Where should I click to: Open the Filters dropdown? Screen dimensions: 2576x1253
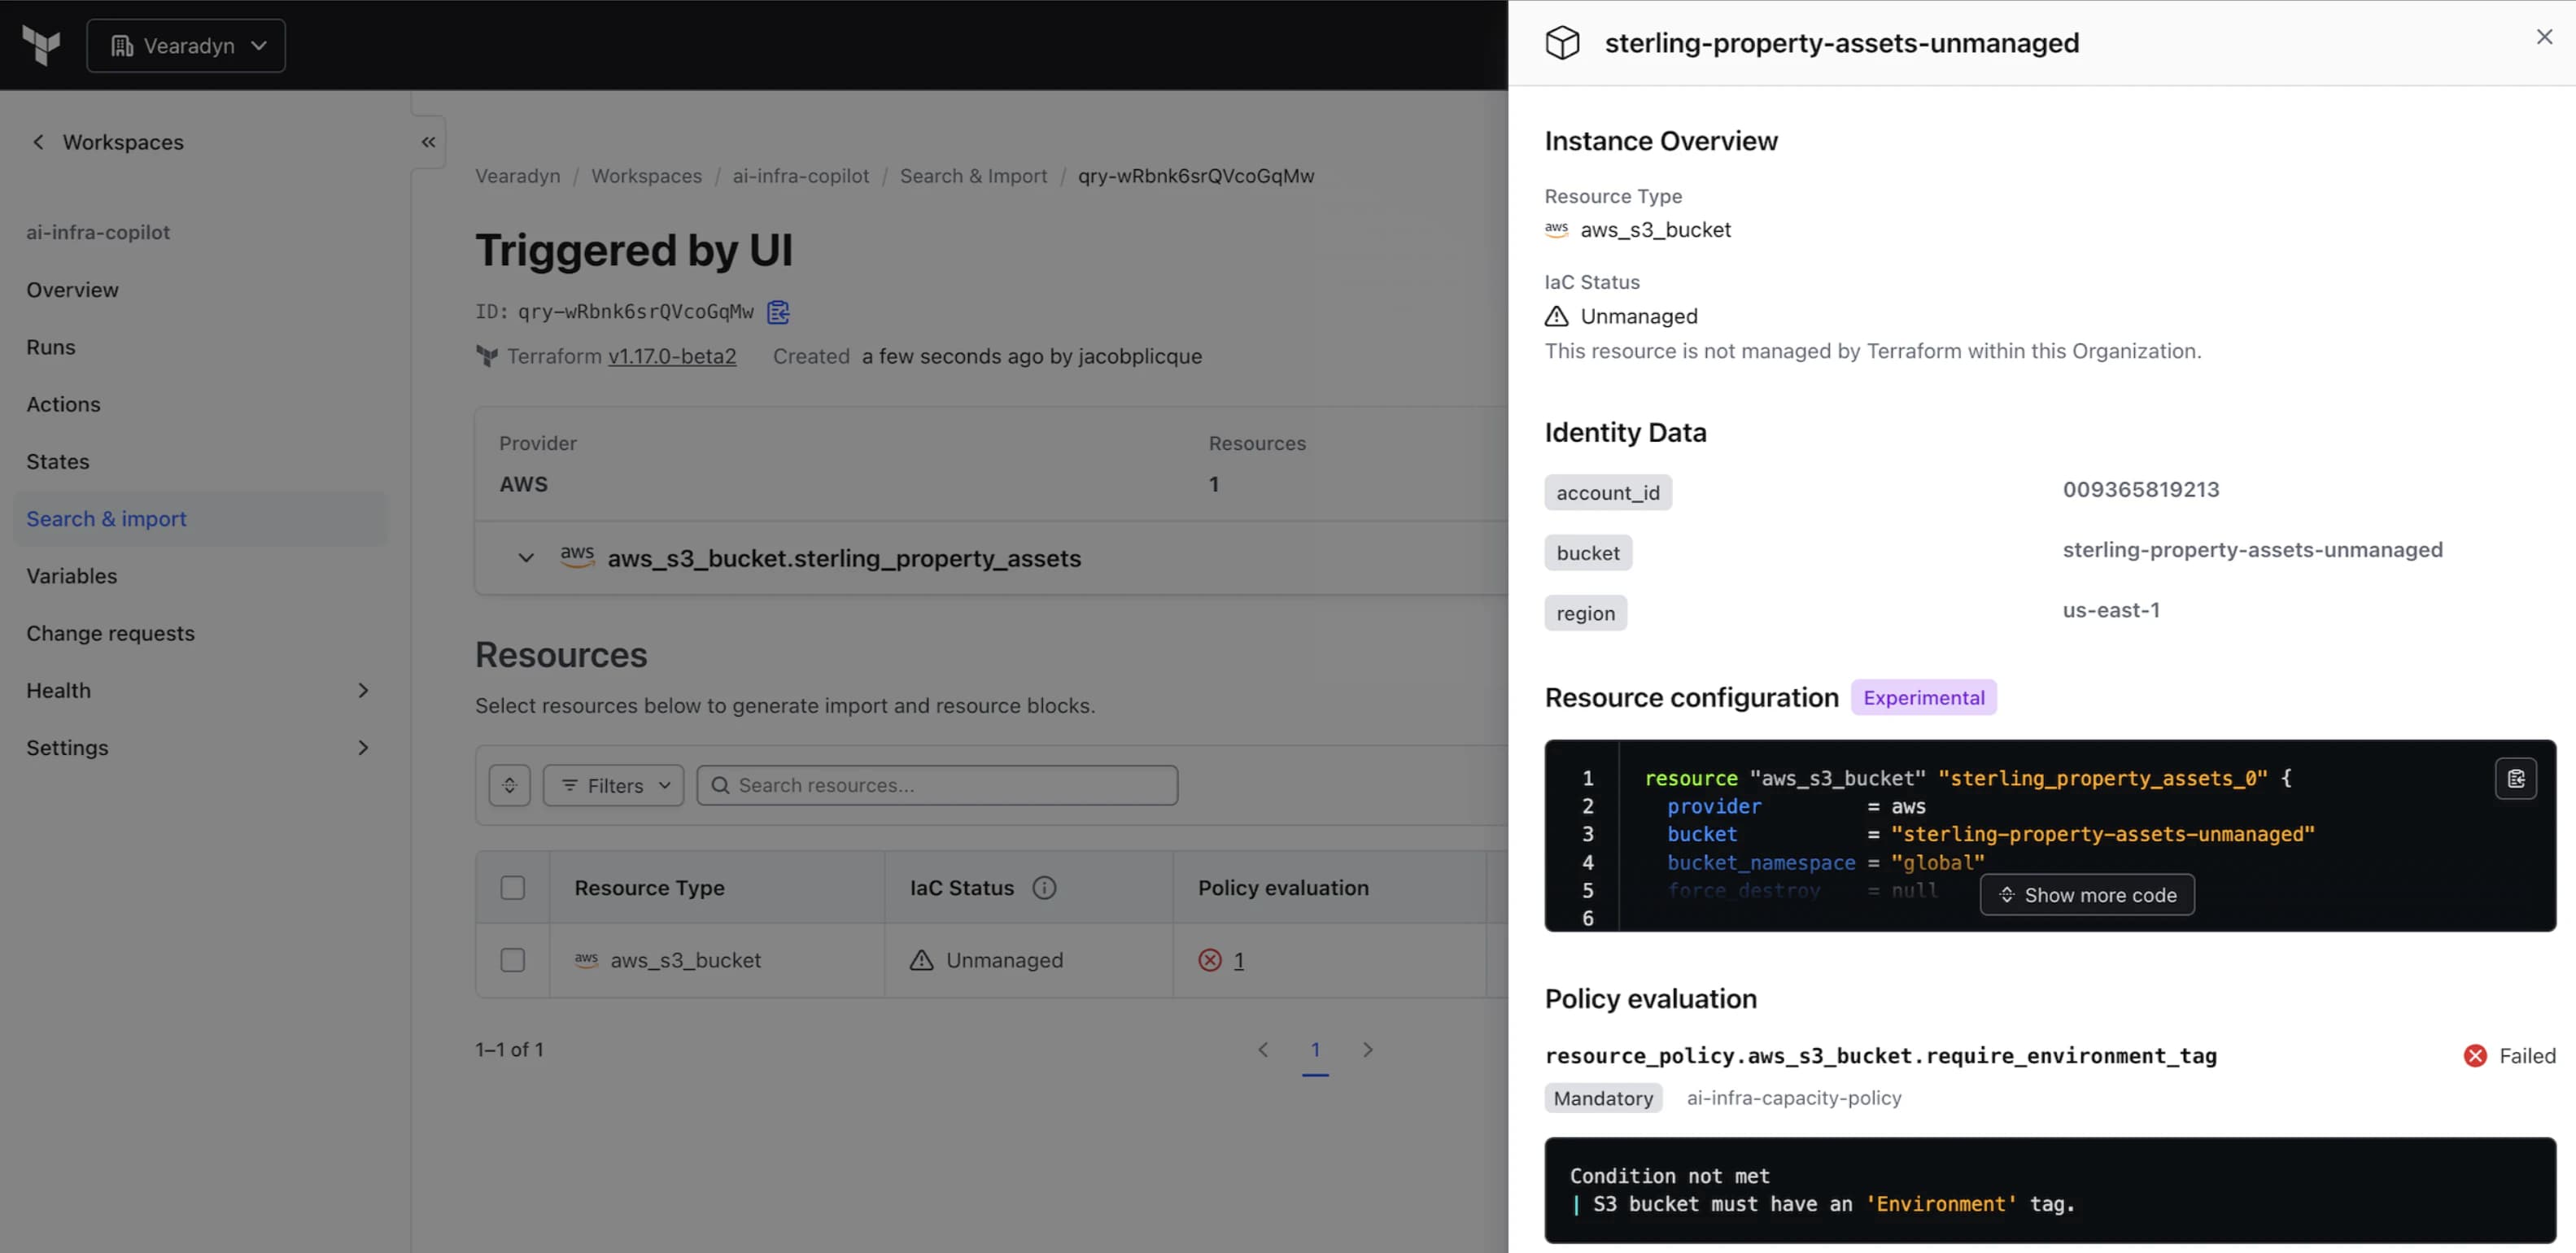613,785
